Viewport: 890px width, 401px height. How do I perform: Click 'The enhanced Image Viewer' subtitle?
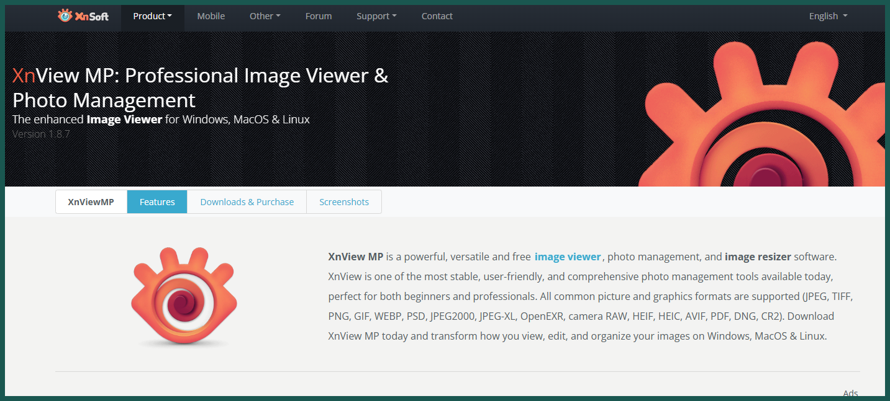[161, 119]
